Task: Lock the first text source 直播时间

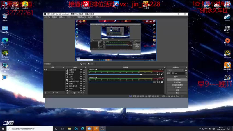Action: [x=84, y=70]
